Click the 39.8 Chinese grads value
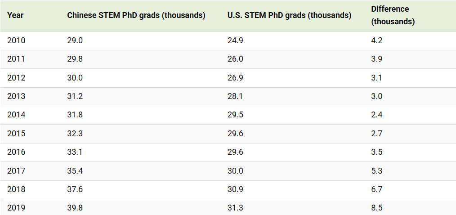 (75, 208)
